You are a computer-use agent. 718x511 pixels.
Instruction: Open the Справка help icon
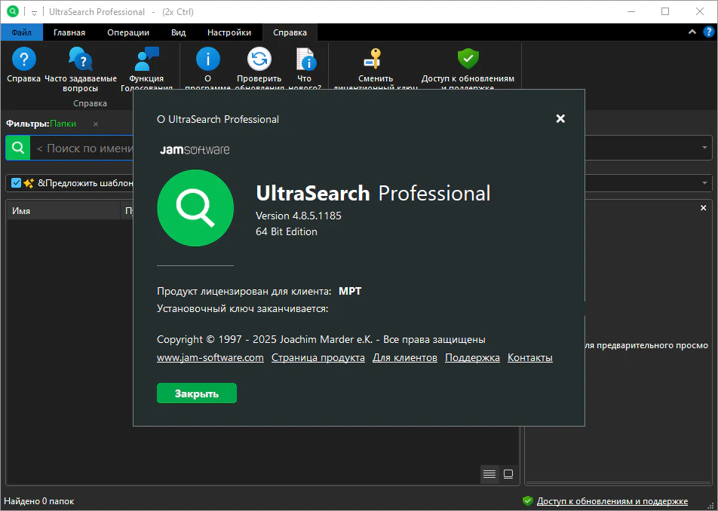[24, 60]
